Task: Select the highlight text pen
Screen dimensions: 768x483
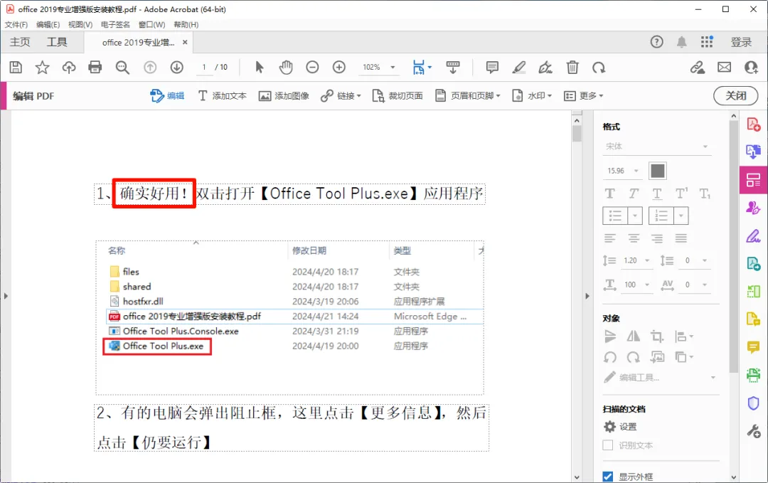Action: coord(518,67)
